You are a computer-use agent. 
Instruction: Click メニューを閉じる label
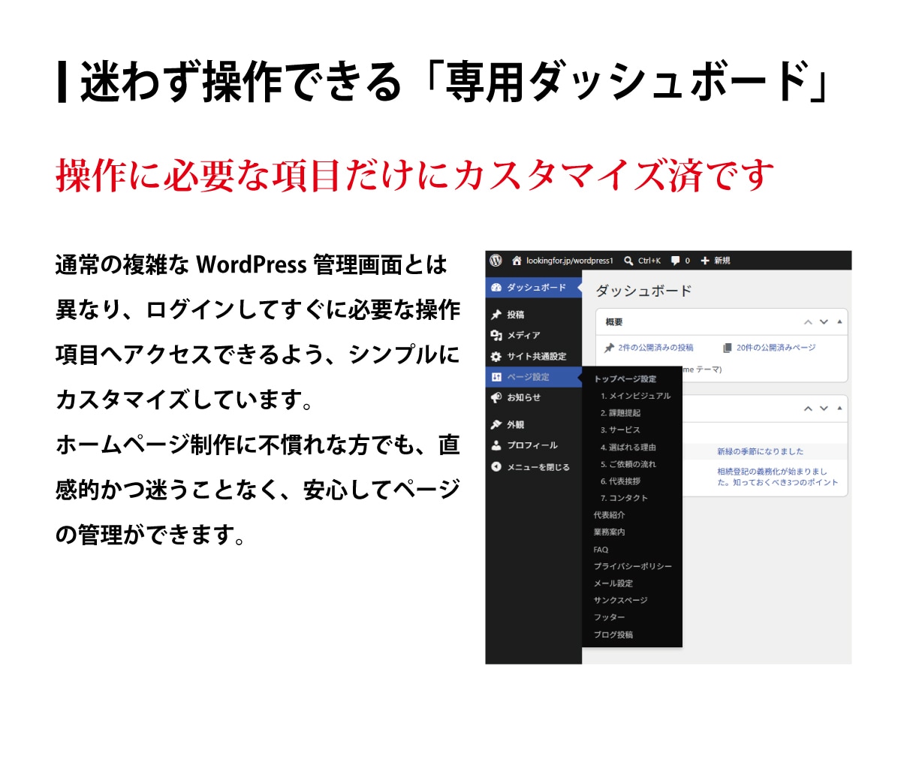coord(538,467)
